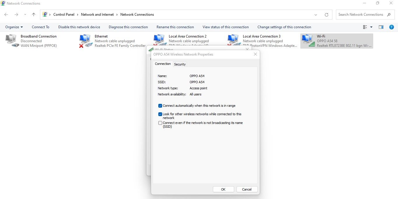Expand the address bar history dropdown
Viewport: 398px width, 199px height.
(316, 14)
